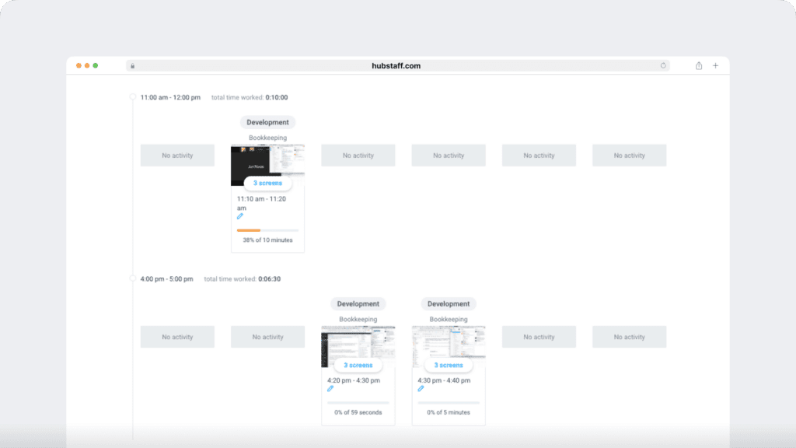Edit the 11:10 am - 11:20 am entry with its pencil

(x=240, y=216)
